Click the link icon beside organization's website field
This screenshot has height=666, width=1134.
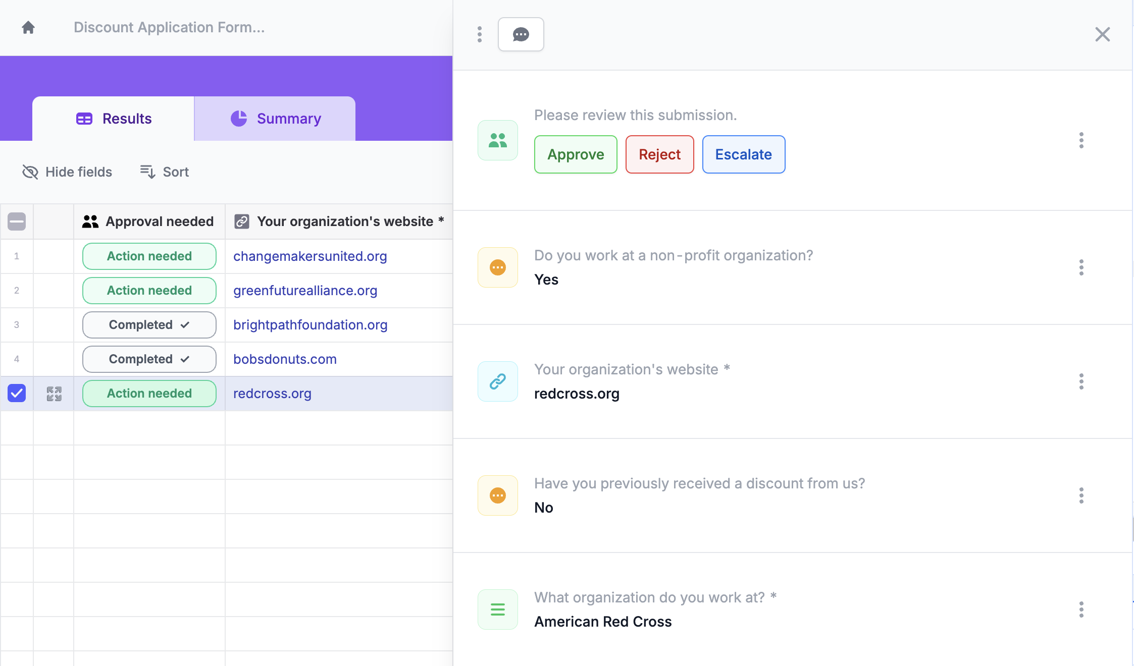click(497, 381)
